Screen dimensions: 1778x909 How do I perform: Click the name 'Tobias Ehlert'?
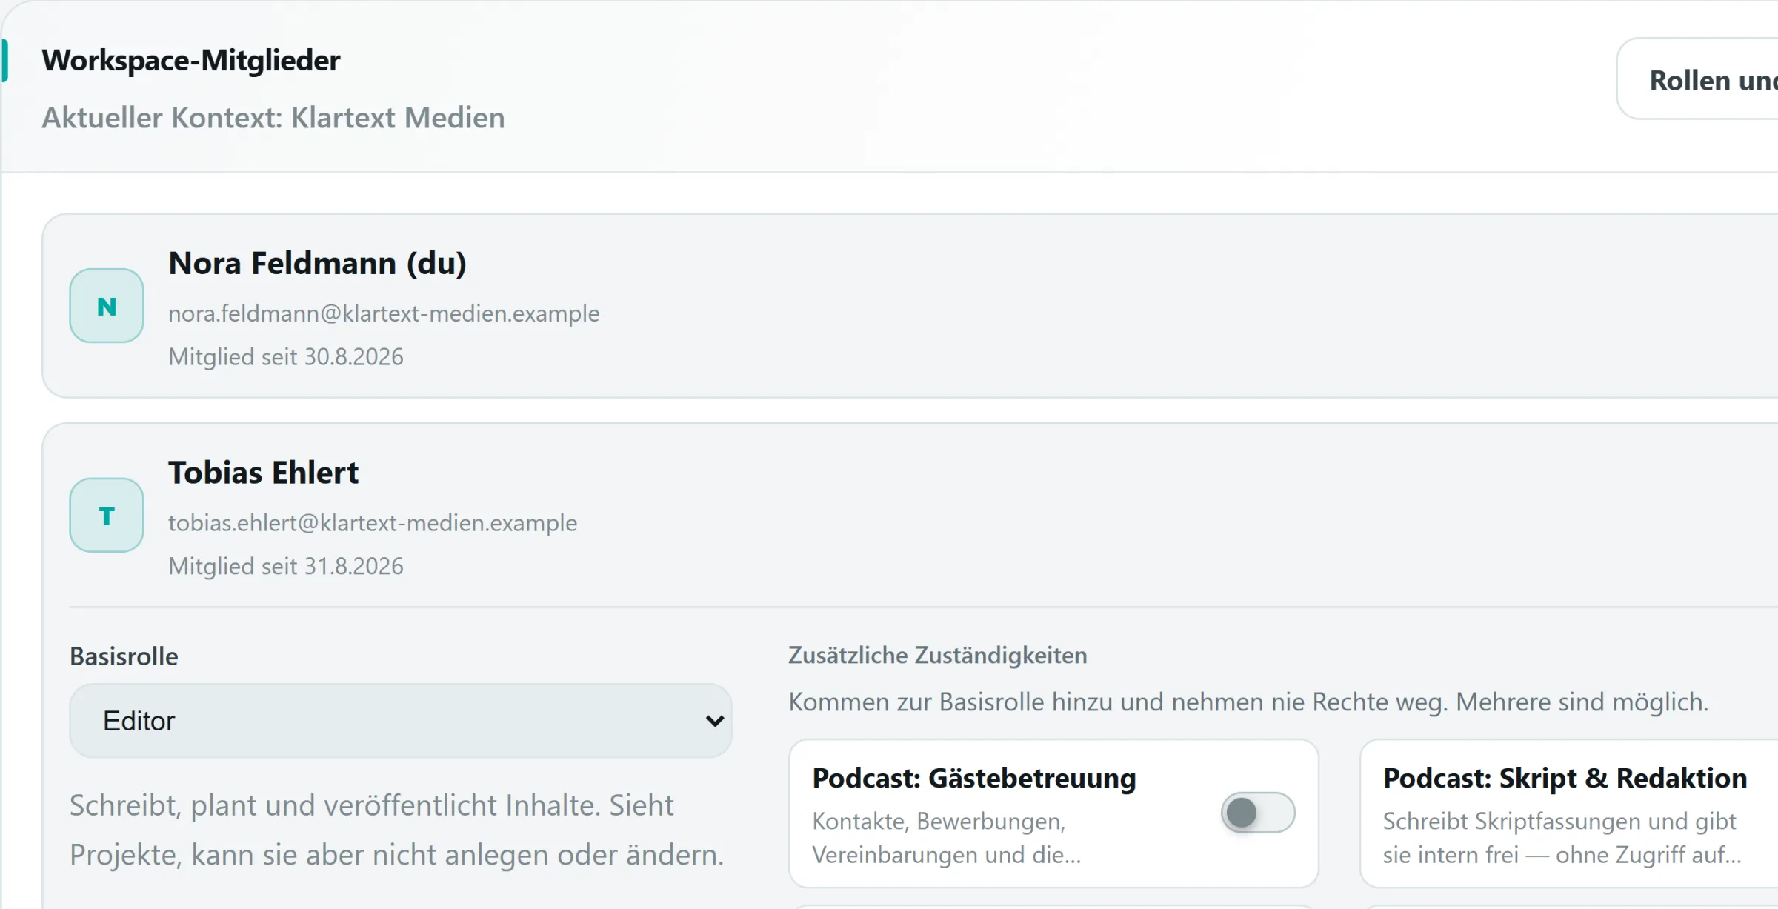(x=263, y=473)
